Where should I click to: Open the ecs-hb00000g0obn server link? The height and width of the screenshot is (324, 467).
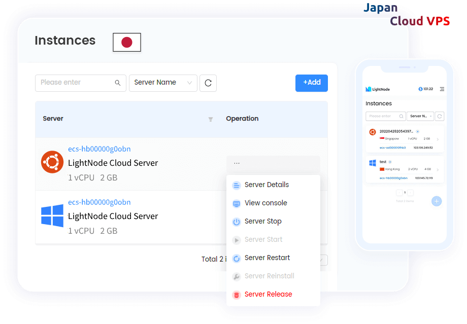point(99,149)
